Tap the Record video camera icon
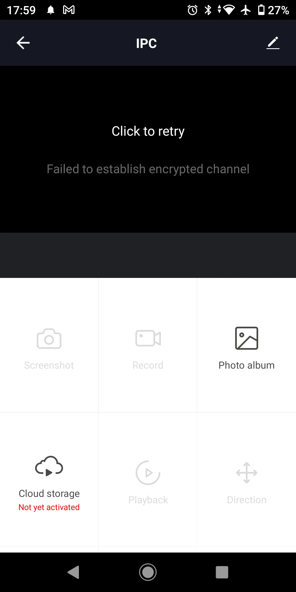 tap(148, 338)
